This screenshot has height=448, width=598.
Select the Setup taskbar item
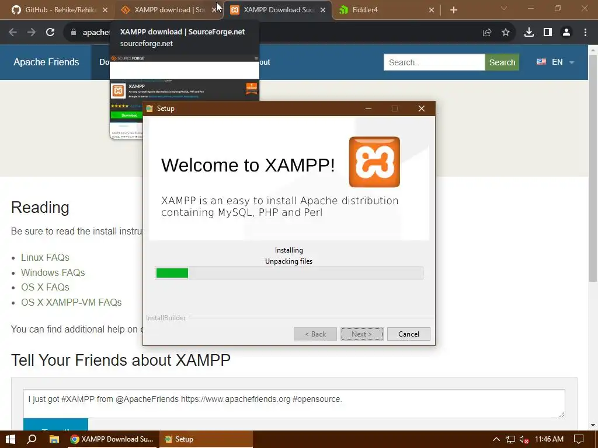click(206, 439)
